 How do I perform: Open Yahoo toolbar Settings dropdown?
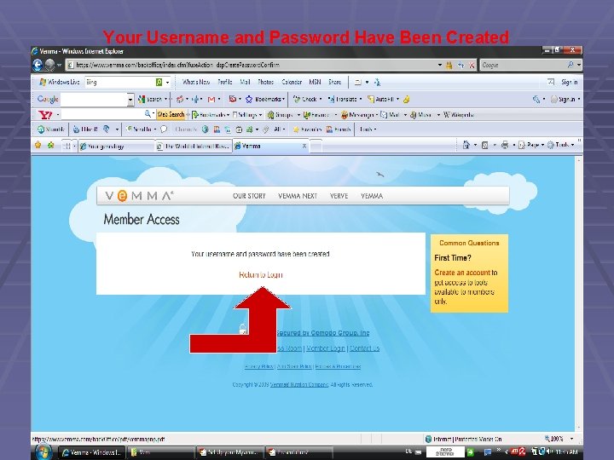tap(246, 115)
